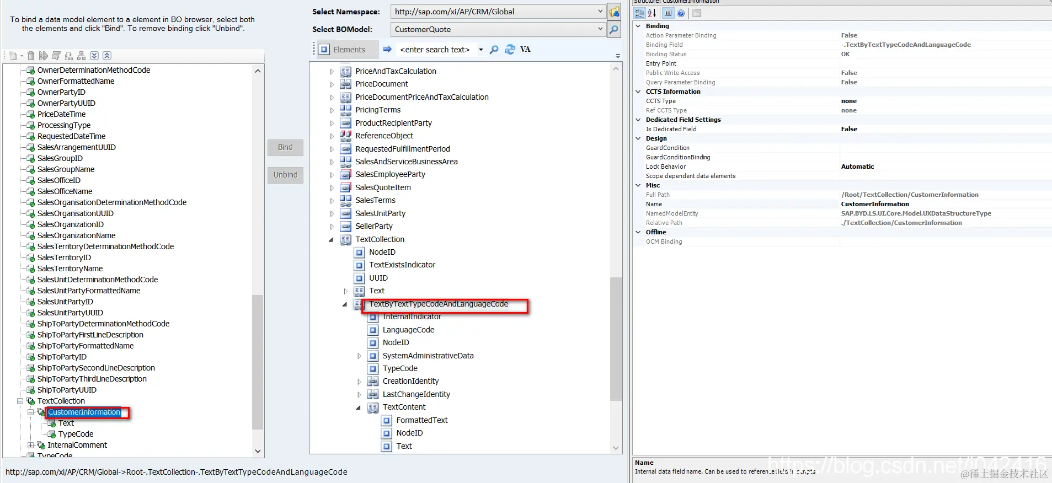Image resolution: width=1052 pixels, height=483 pixels.
Task: Open the new element dropdown arrow
Action: coord(22,56)
